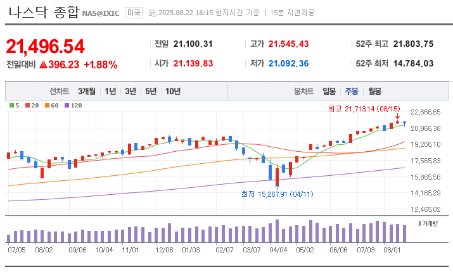This screenshot has width=453, height=272.
Task: Click the 나스닥 종합 title
Action: [x=44, y=13]
